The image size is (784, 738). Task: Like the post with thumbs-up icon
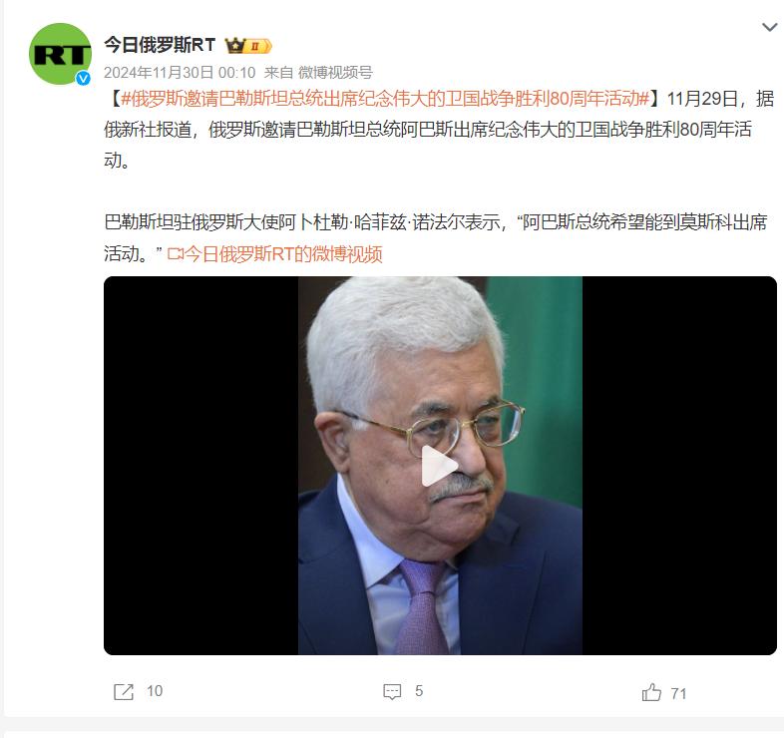point(651,692)
